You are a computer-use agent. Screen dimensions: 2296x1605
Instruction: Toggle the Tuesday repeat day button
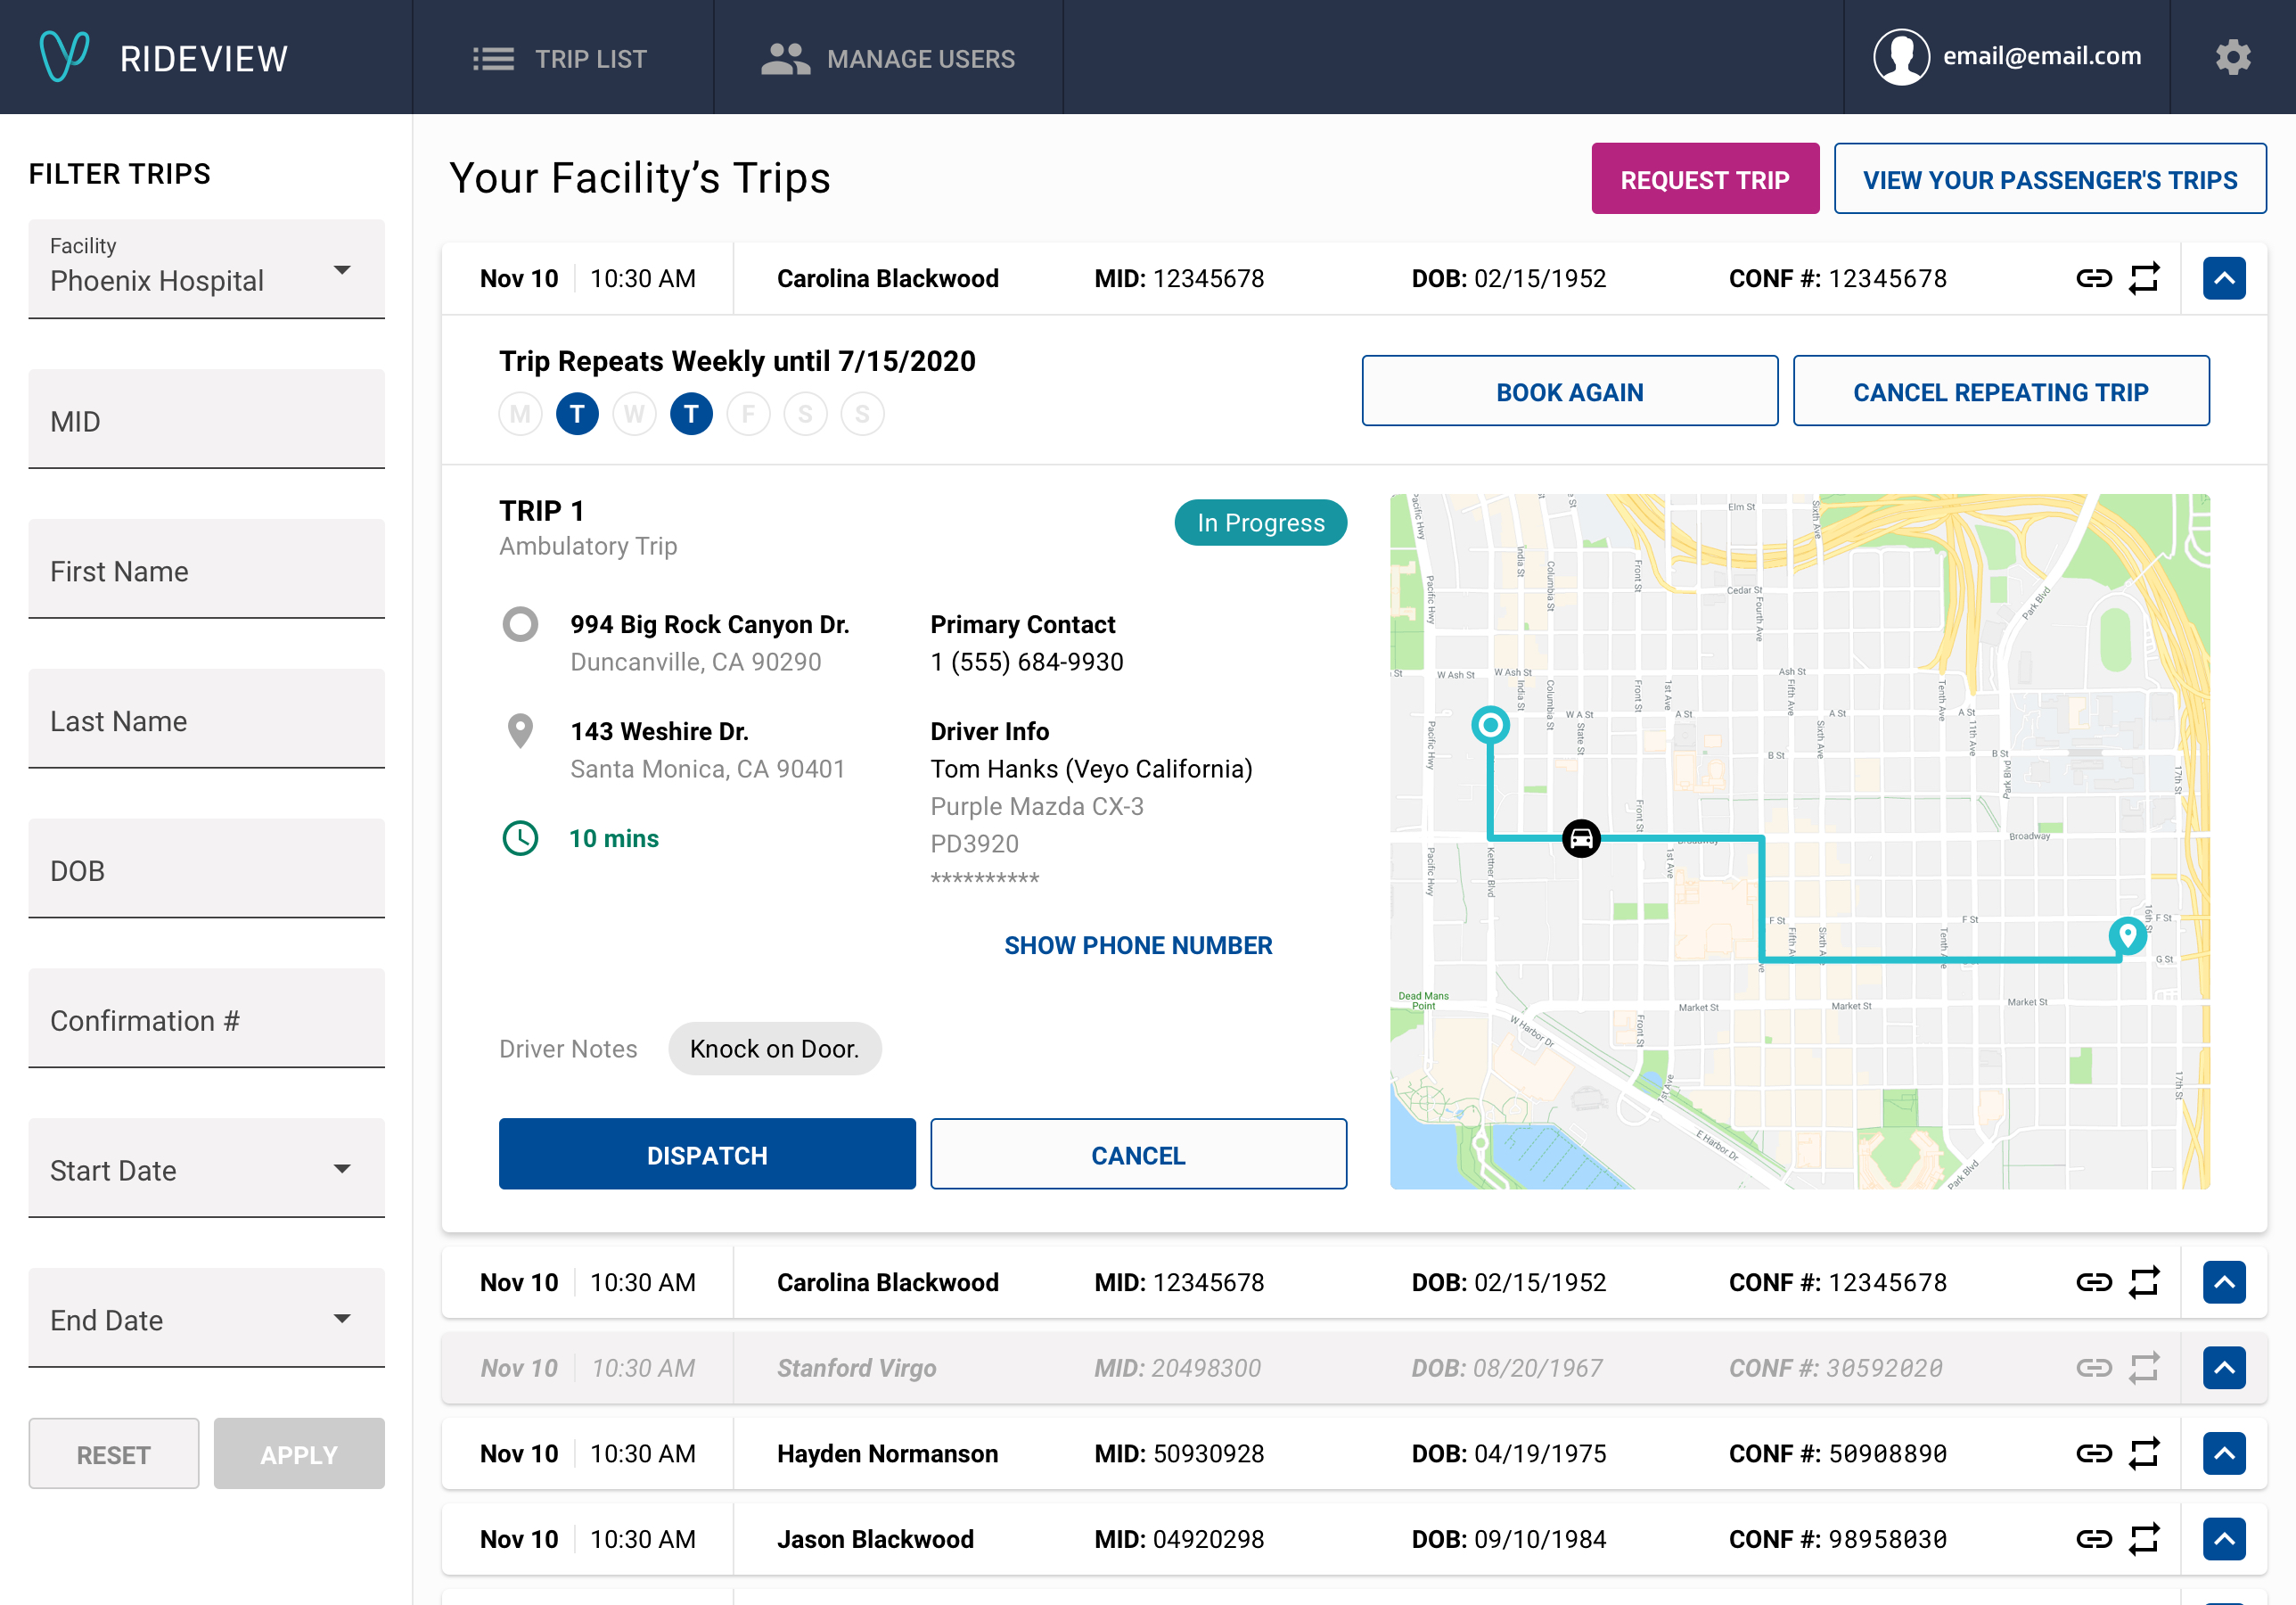click(x=576, y=414)
